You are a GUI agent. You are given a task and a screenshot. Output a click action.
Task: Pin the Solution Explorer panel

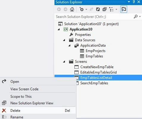coord(134,2)
